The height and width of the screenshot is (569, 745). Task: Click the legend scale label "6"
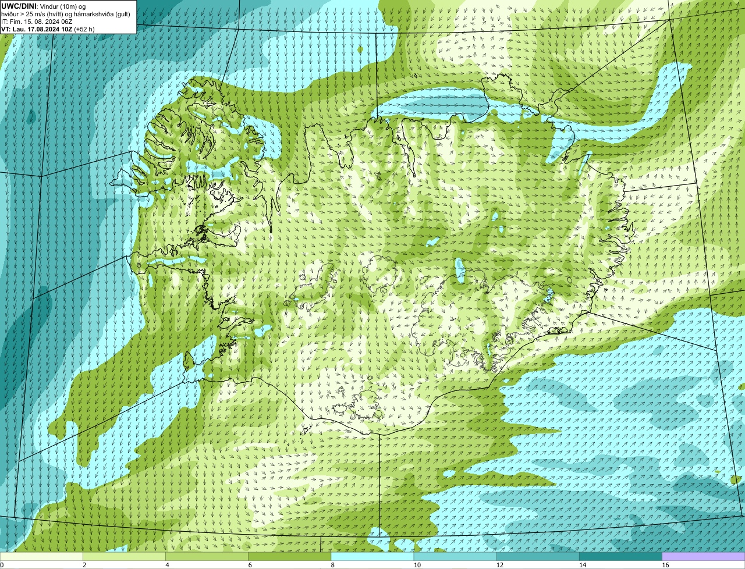pos(250,565)
